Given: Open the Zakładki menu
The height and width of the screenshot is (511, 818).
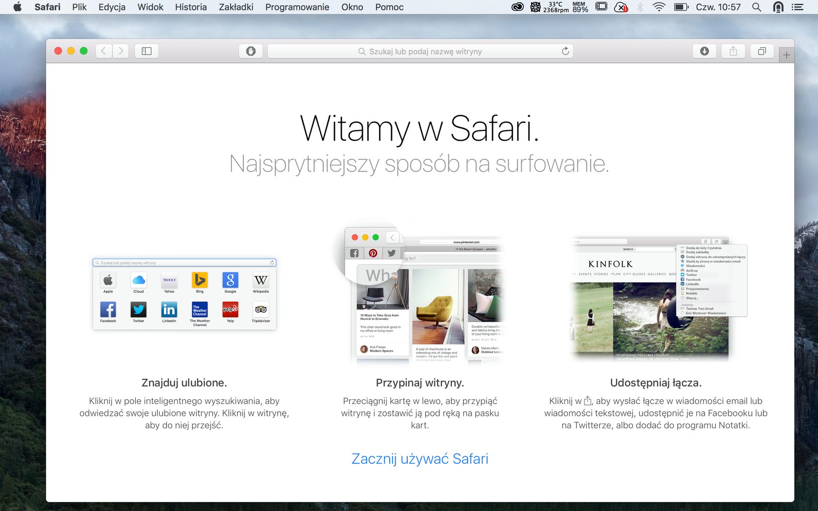Looking at the screenshot, I should tap(236, 7).
